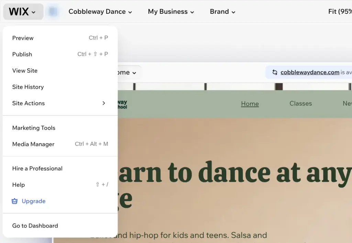This screenshot has width=352, height=243.
Task: Open the cobblewaydance.com domain link
Action: pos(310,72)
